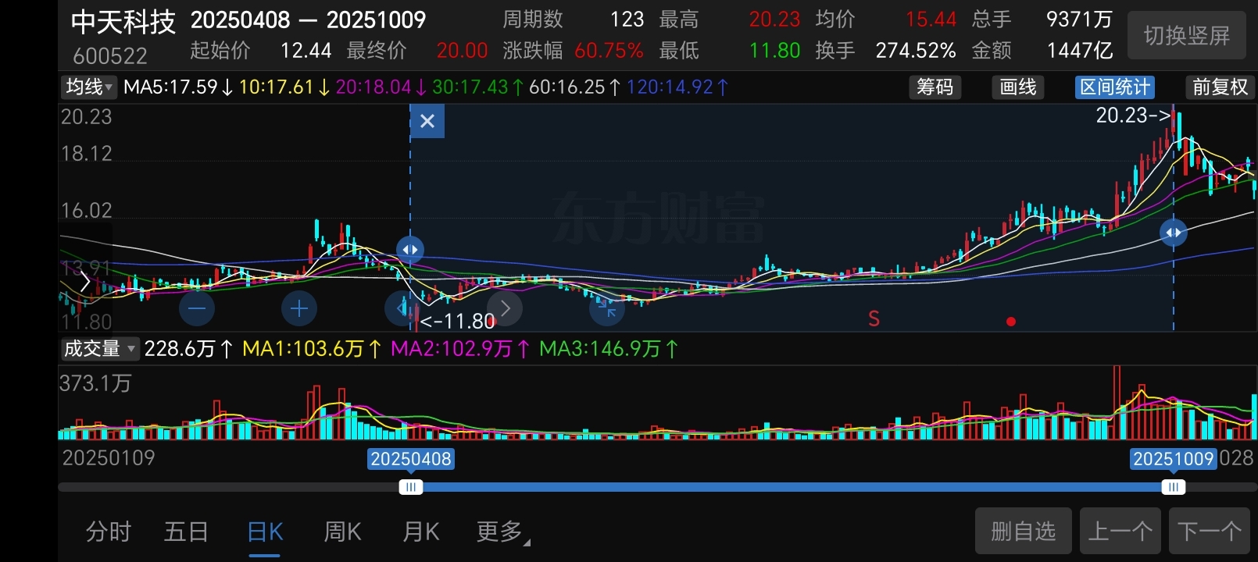Go to previous stock with 上一个
This screenshot has width=1258, height=562.
[x=1121, y=532]
